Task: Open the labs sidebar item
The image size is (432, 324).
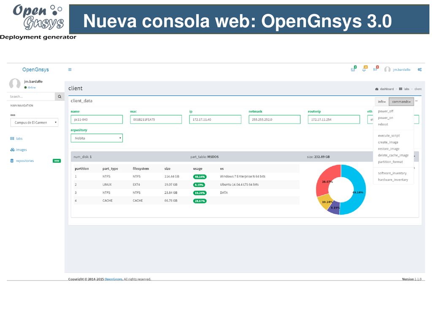Action: click(x=19, y=138)
